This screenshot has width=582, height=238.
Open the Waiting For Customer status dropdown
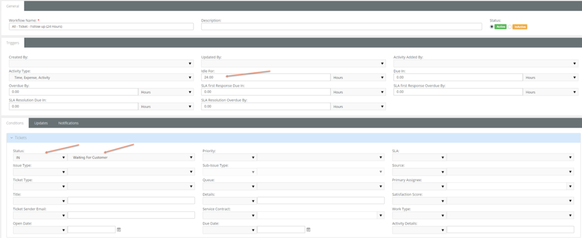(x=131, y=157)
